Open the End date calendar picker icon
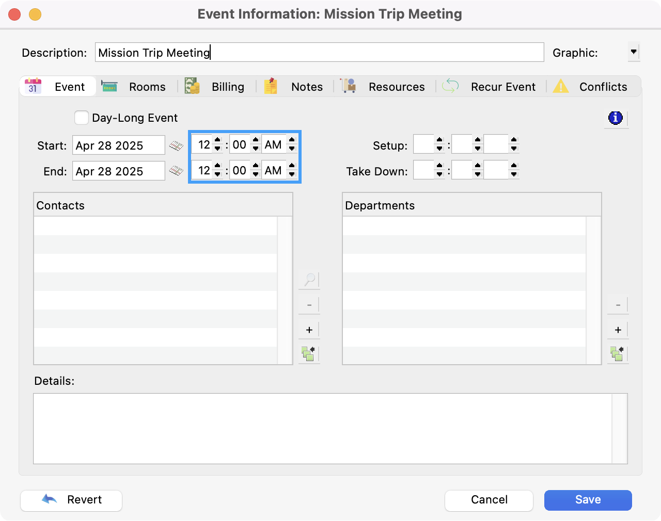The height and width of the screenshot is (521, 661). 176,171
